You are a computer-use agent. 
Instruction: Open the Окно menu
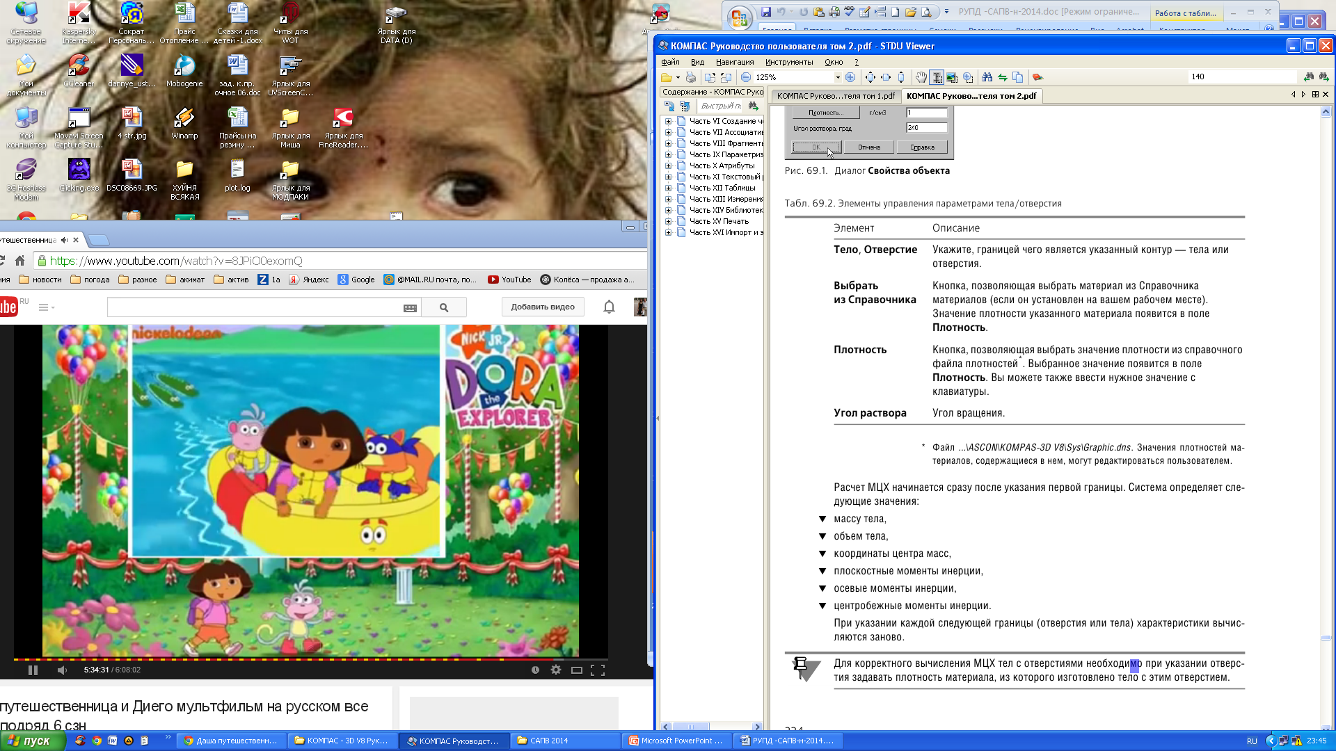(834, 62)
